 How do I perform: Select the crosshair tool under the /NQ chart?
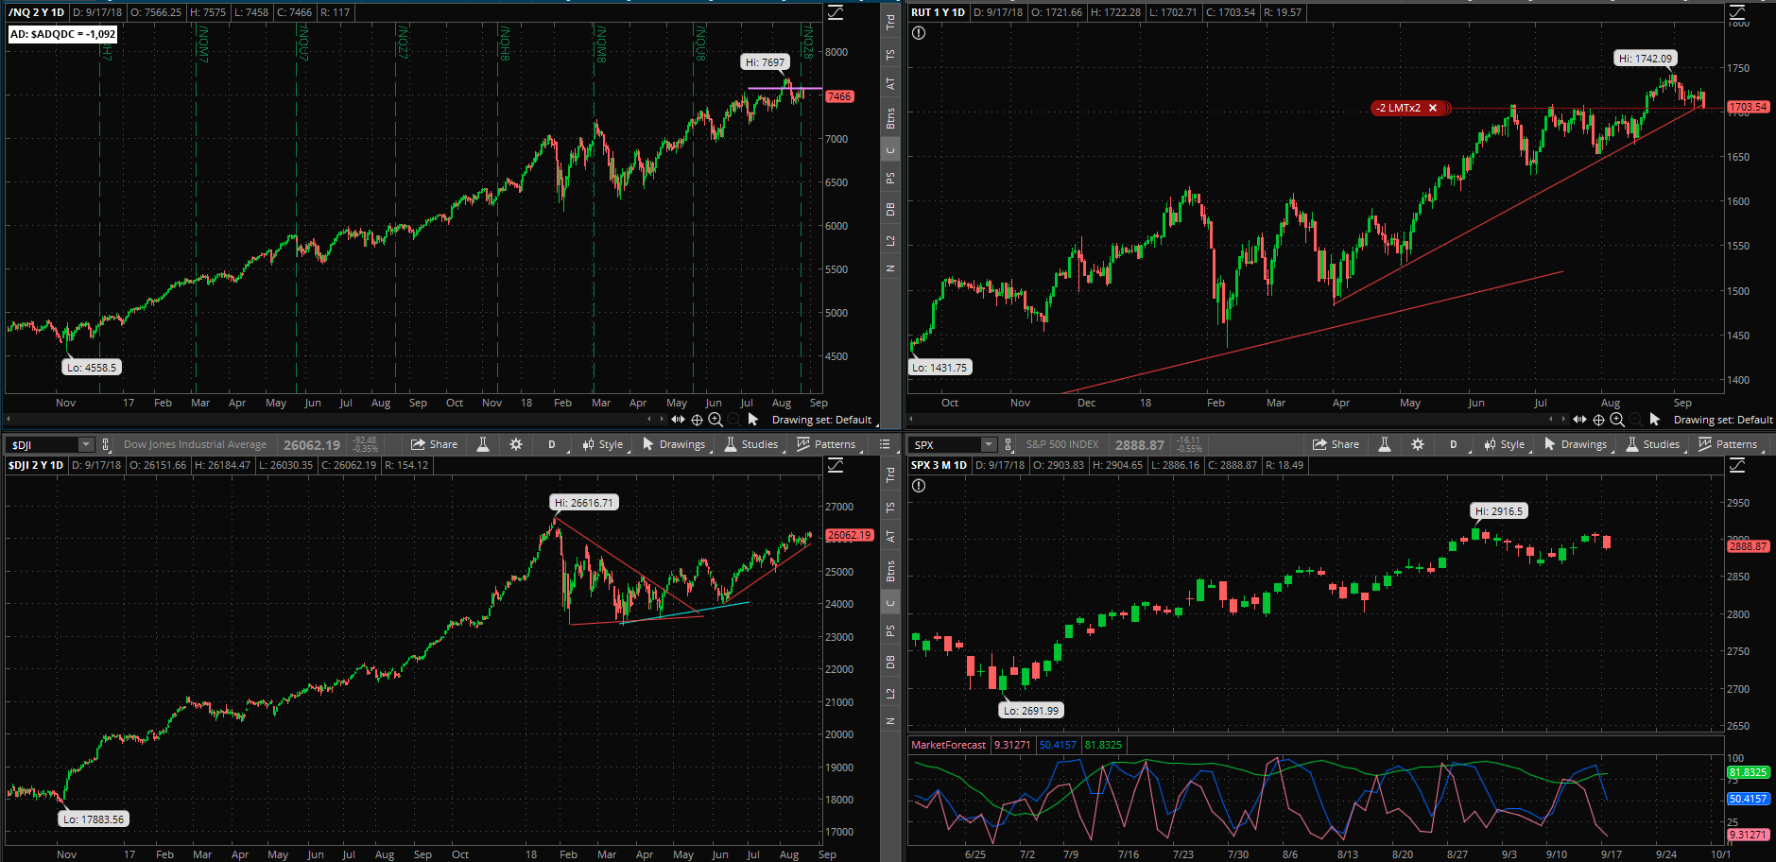click(697, 420)
